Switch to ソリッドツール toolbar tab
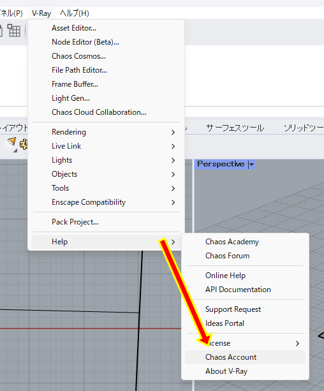This screenshot has width=324, height=391. [x=304, y=128]
